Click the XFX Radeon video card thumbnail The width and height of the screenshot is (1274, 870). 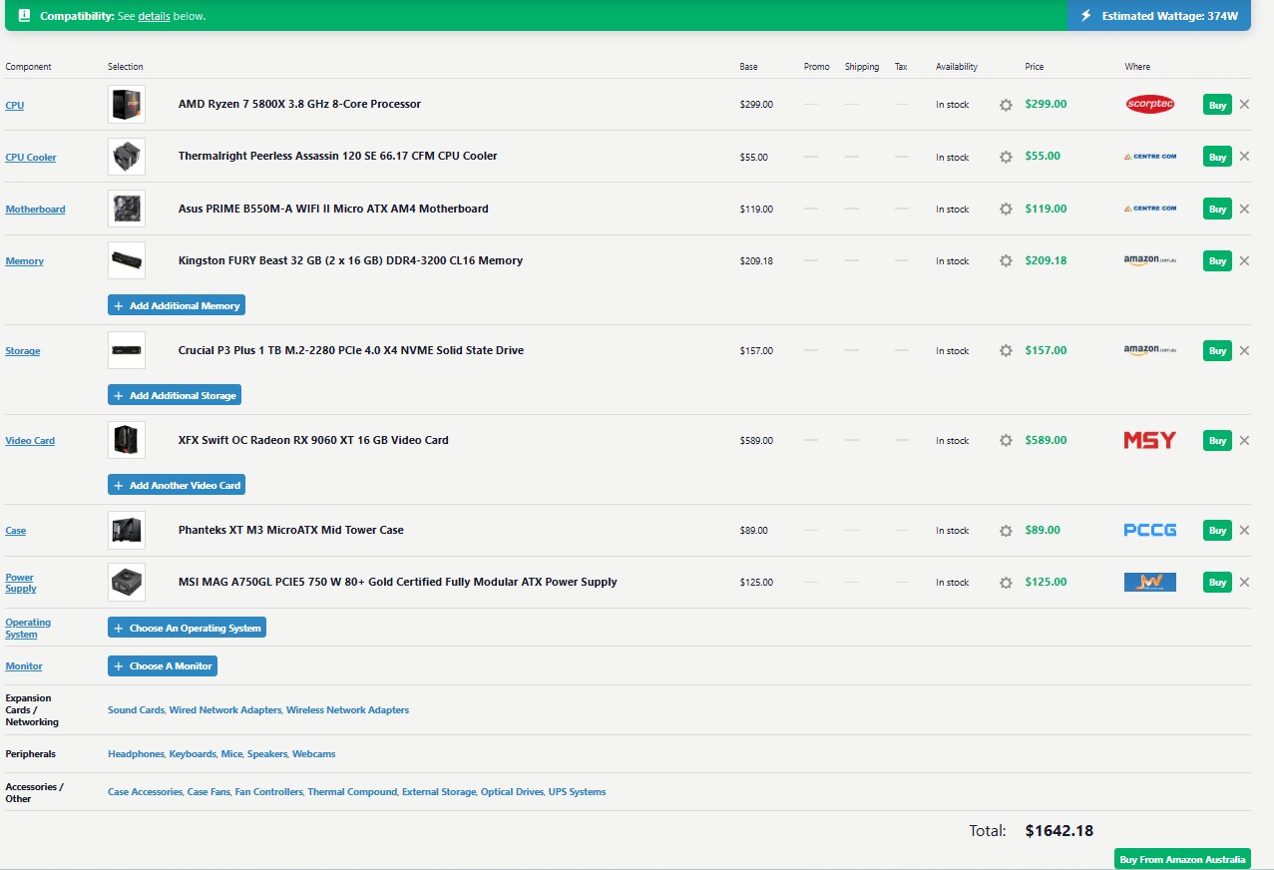(x=127, y=440)
